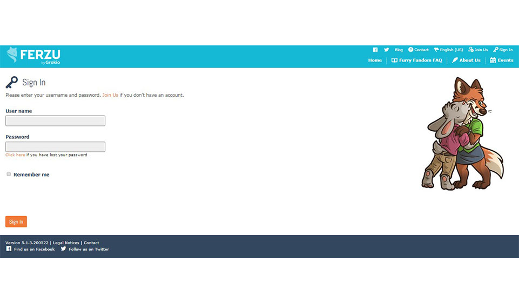Click the feather icon beside About Us
The width and height of the screenshot is (519, 303).
(x=455, y=60)
